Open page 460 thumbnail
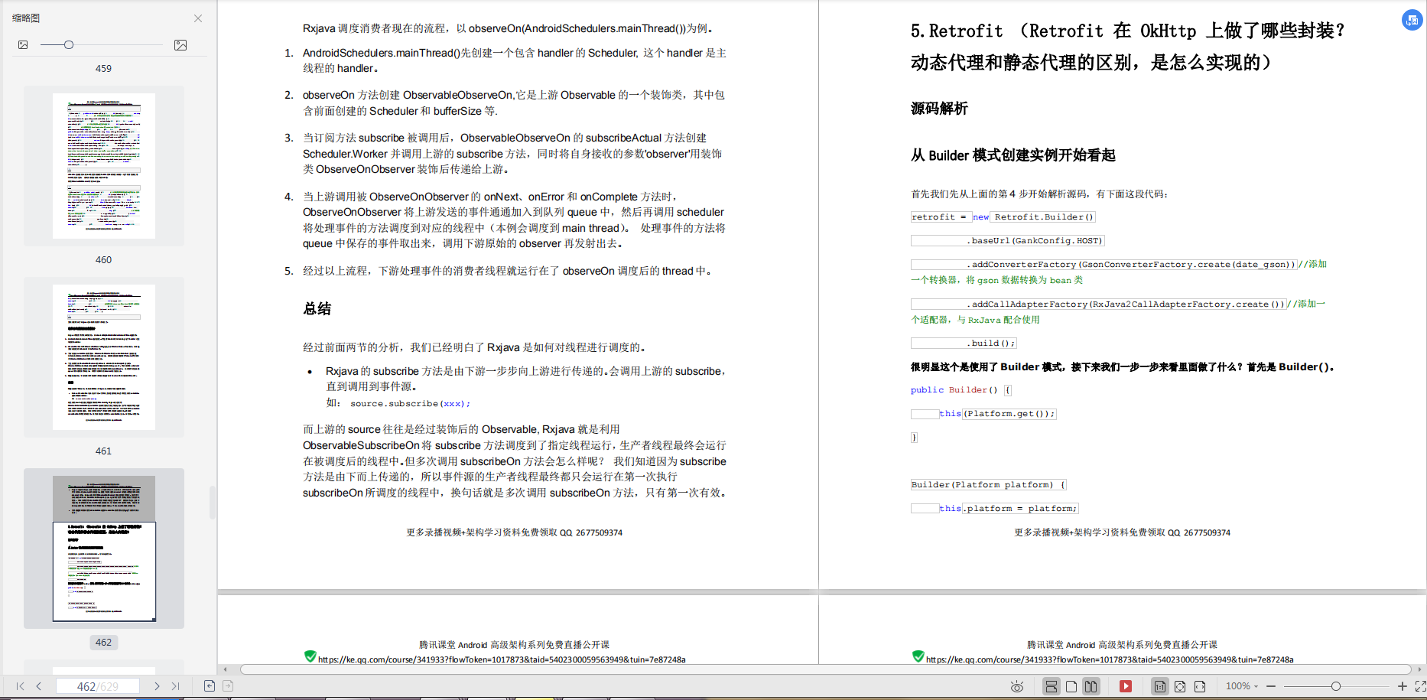 104,166
